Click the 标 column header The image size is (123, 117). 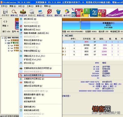[95, 39]
